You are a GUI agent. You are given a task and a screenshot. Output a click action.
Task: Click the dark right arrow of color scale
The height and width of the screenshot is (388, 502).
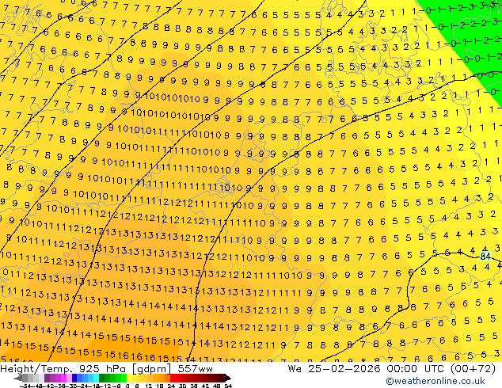coord(228,378)
